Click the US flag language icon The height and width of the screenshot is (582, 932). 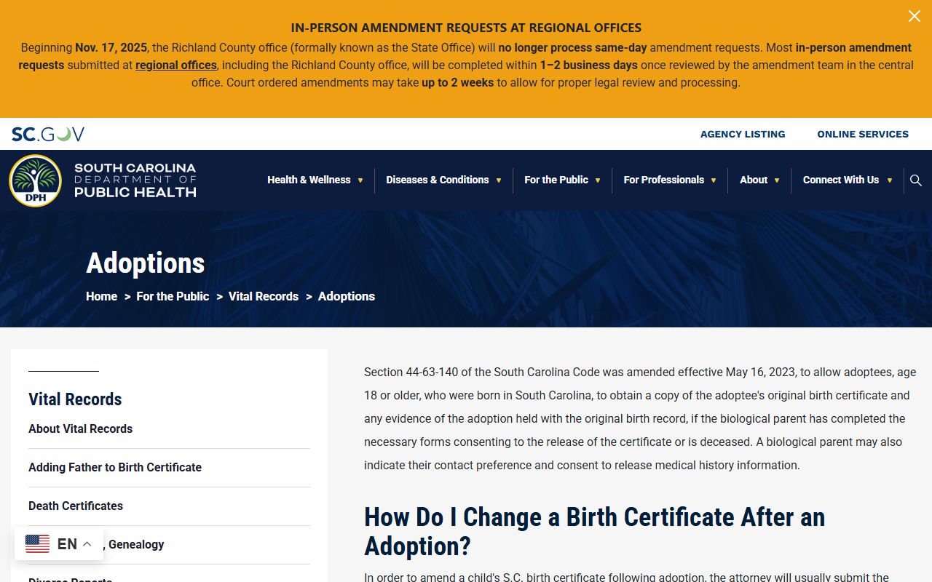38,543
